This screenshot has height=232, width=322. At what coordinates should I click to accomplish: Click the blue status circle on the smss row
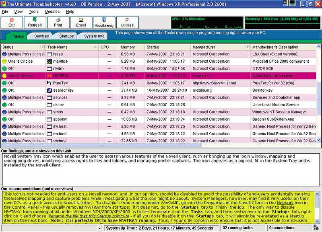[4, 112]
